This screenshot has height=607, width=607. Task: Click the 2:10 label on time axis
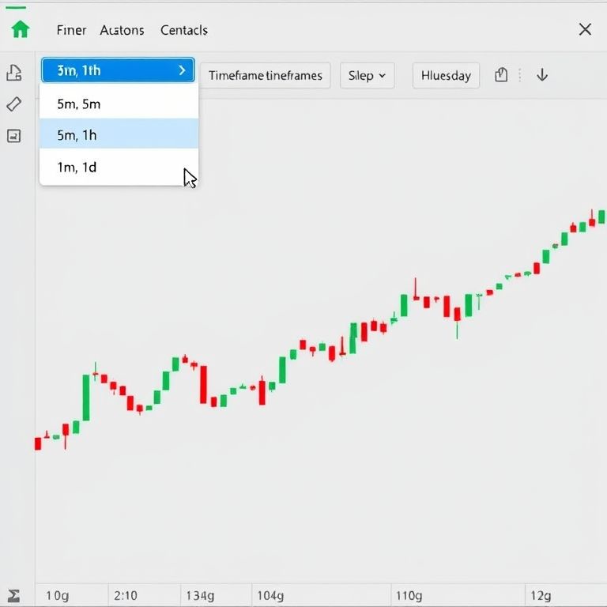coord(126,595)
